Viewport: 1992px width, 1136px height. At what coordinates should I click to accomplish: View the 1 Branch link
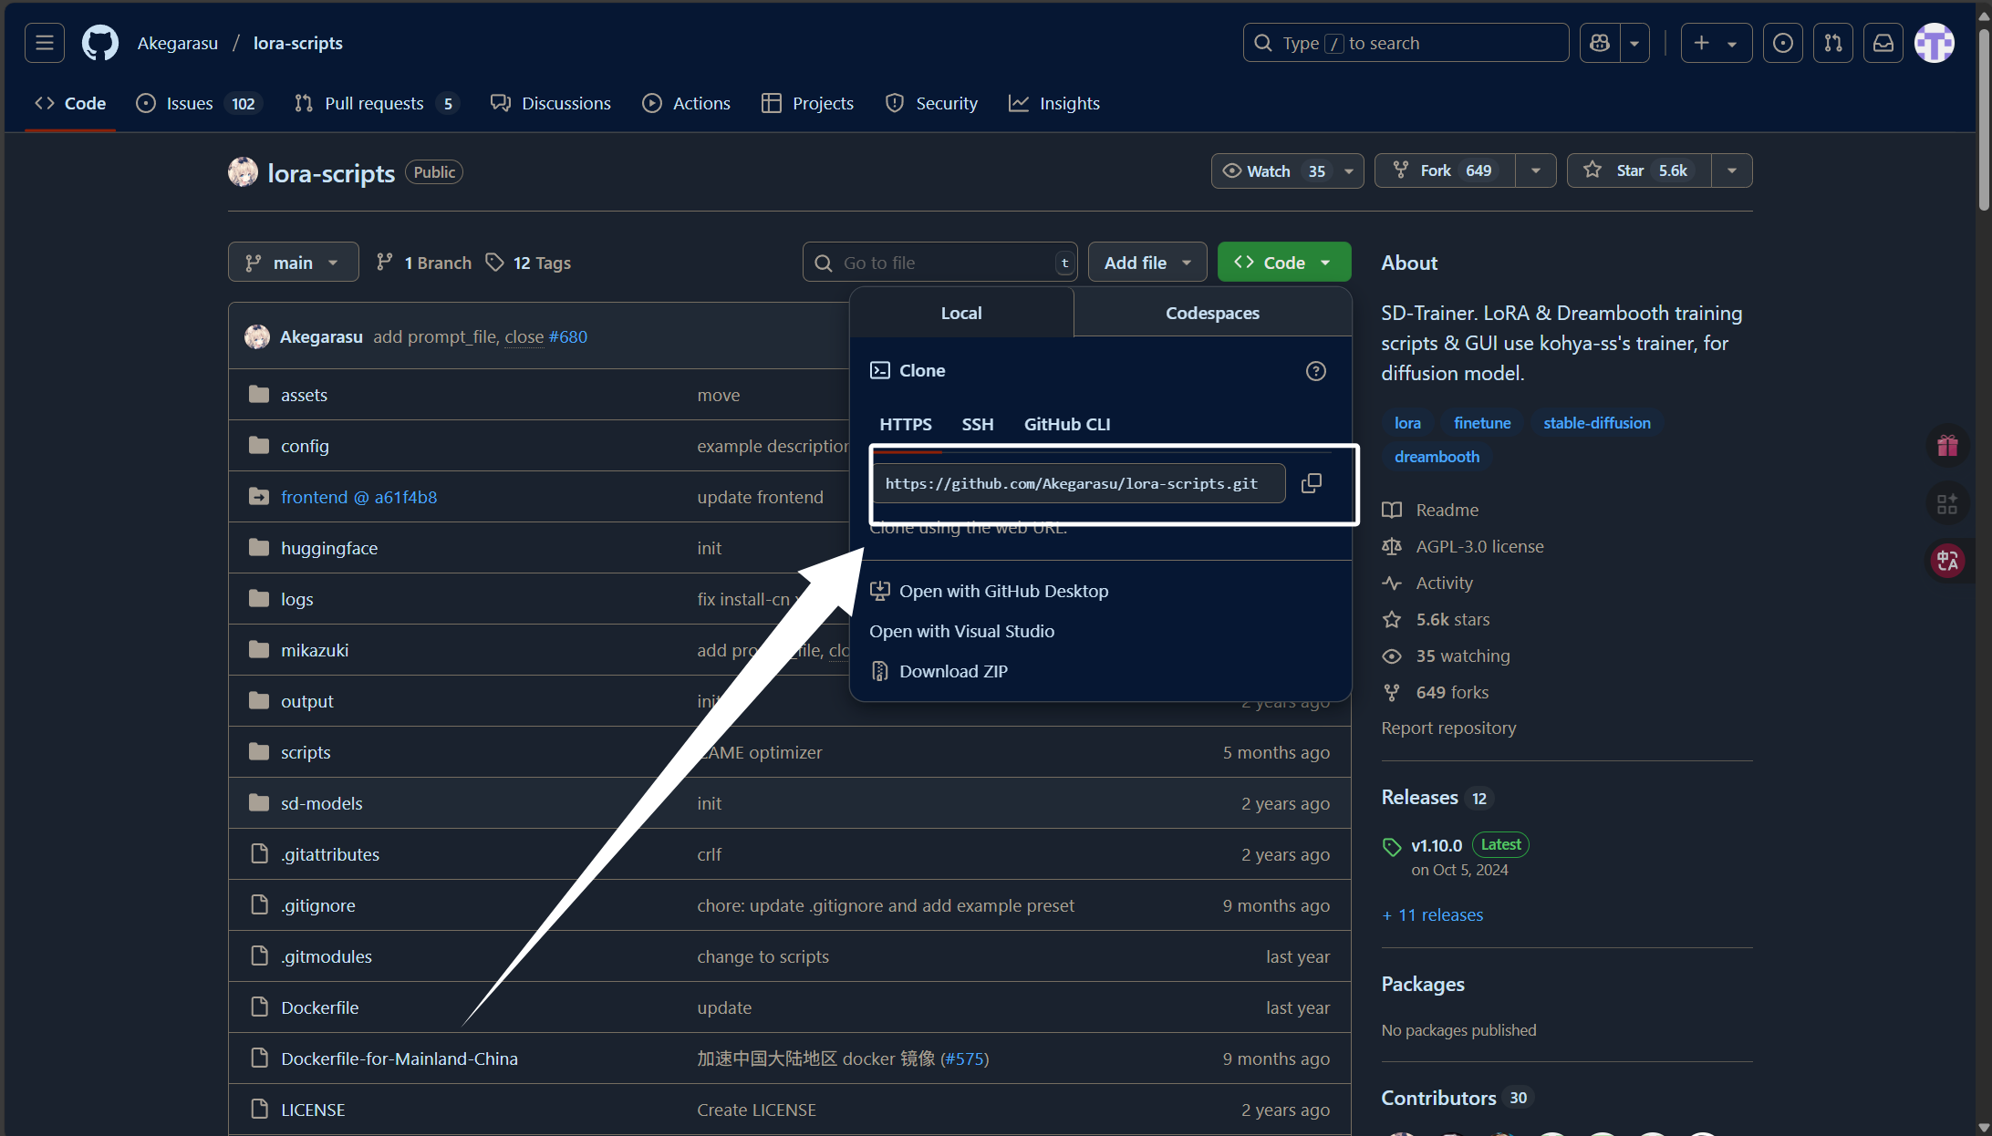(425, 263)
